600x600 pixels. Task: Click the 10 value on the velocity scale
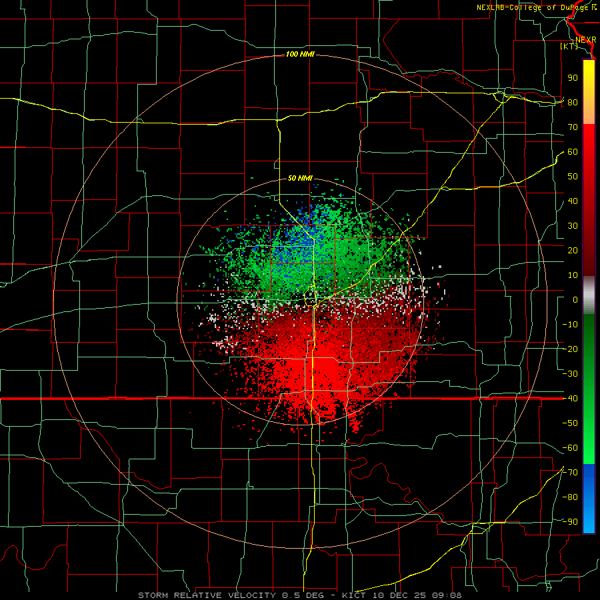pyautogui.click(x=573, y=275)
